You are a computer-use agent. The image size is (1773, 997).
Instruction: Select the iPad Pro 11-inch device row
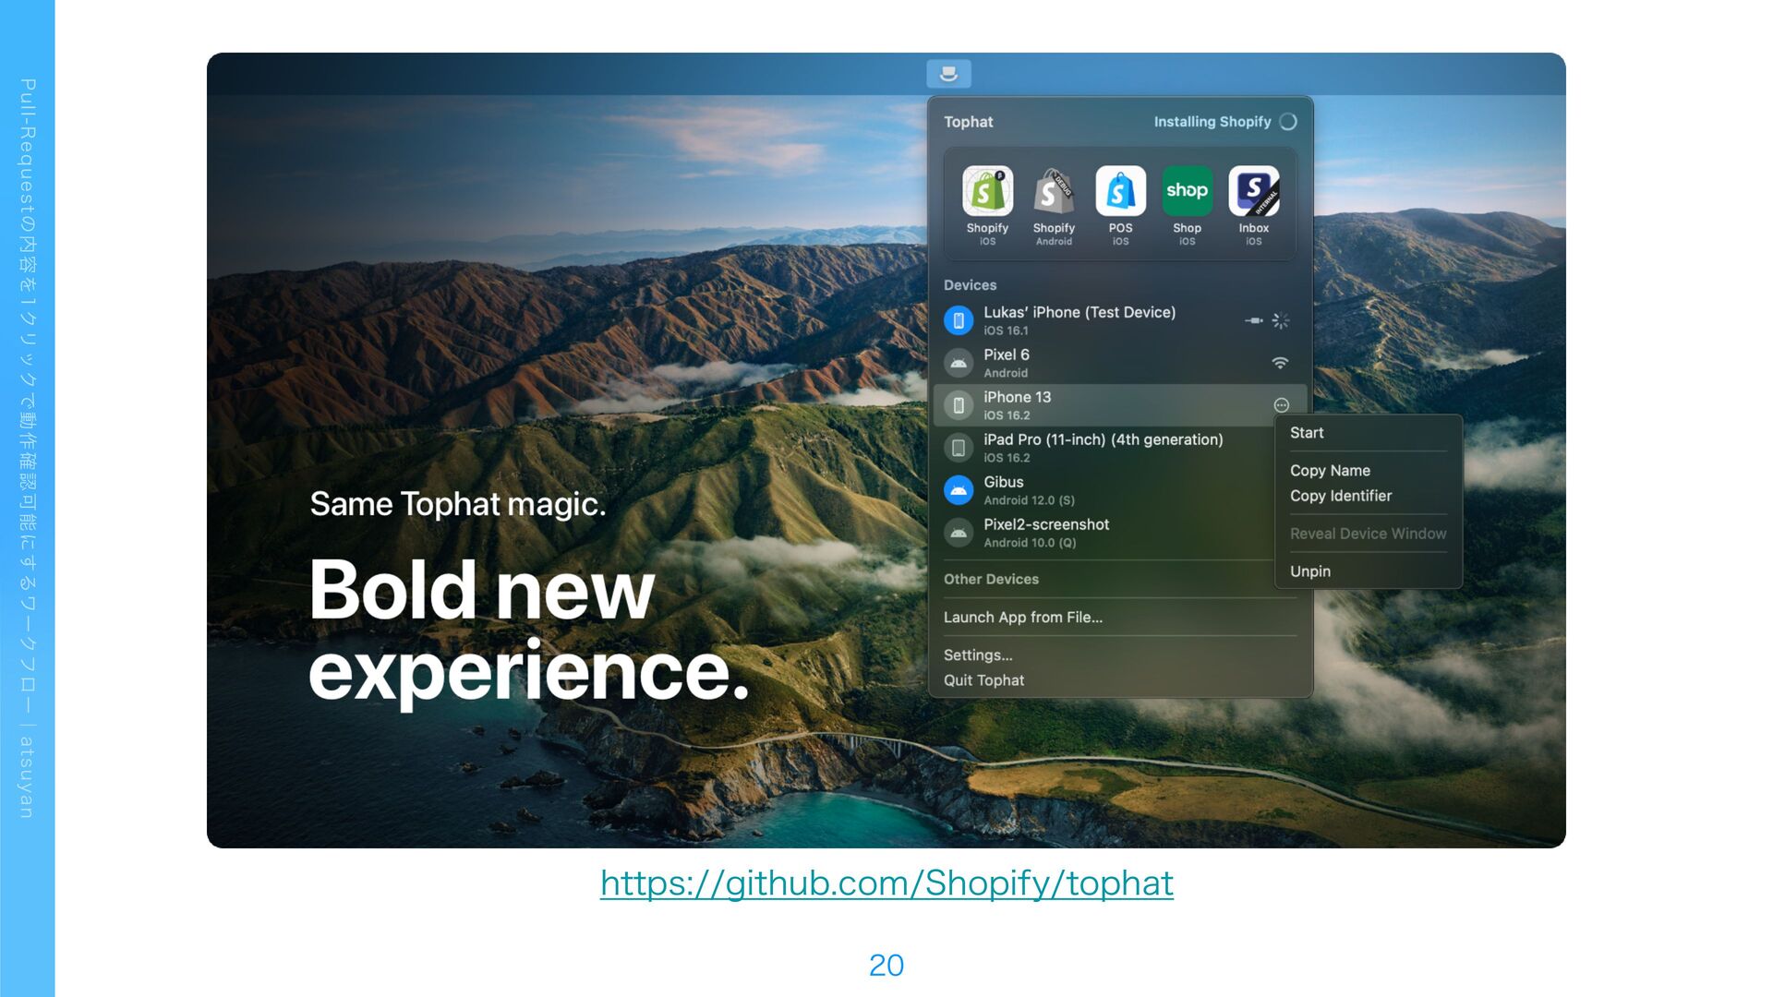click(x=1103, y=448)
